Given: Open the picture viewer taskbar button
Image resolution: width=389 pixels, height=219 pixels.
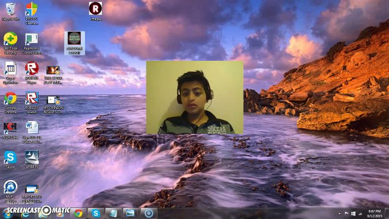Looking at the screenshot, I should point(131,214).
